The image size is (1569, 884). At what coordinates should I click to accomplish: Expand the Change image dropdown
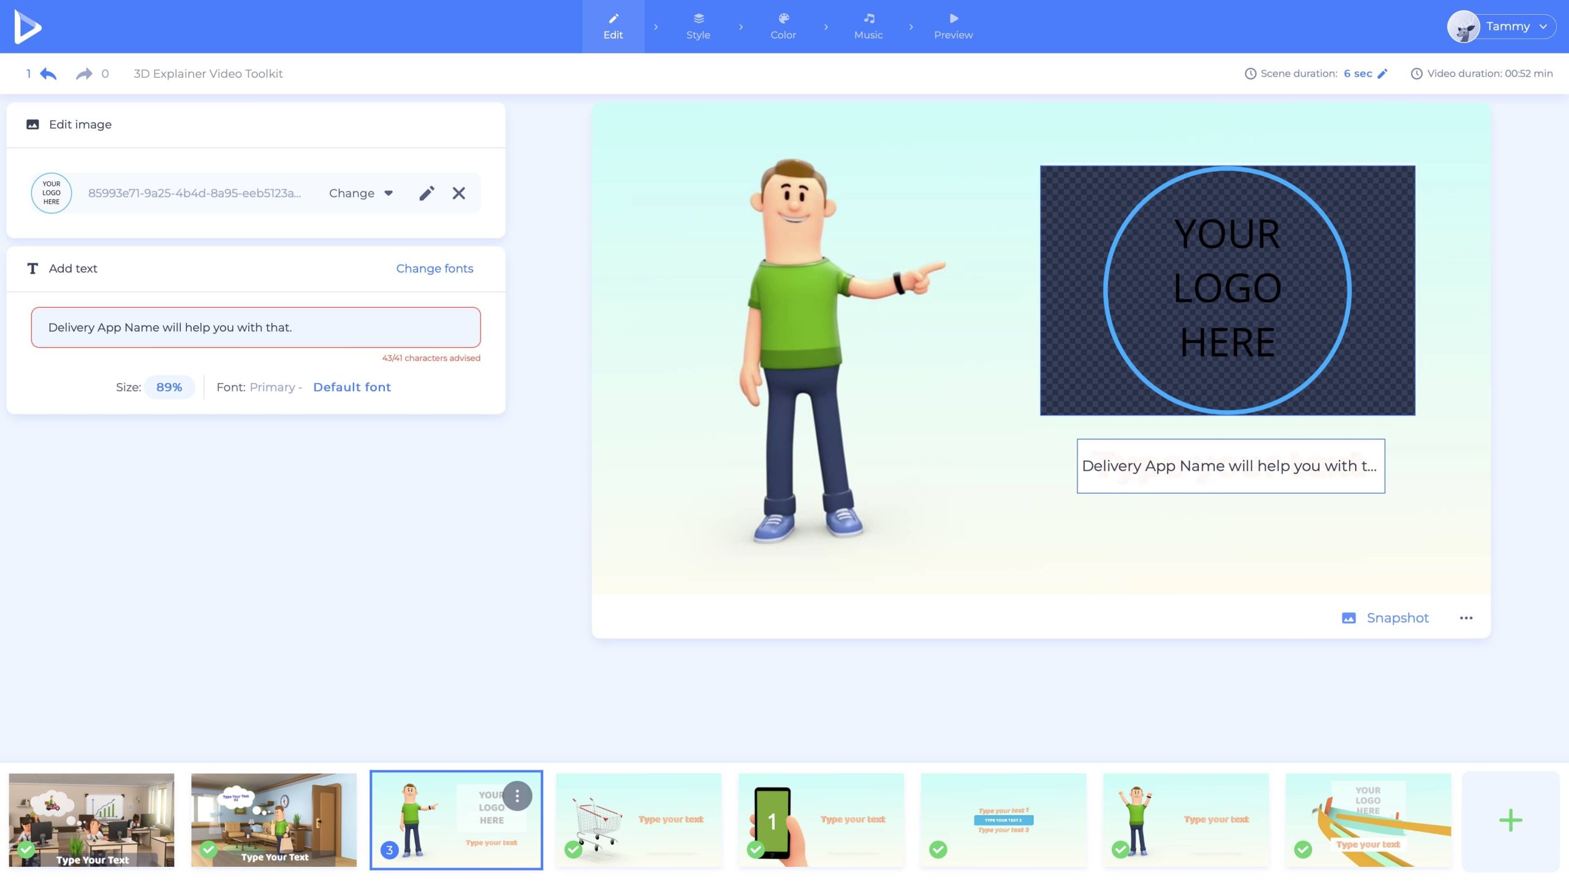(x=360, y=193)
